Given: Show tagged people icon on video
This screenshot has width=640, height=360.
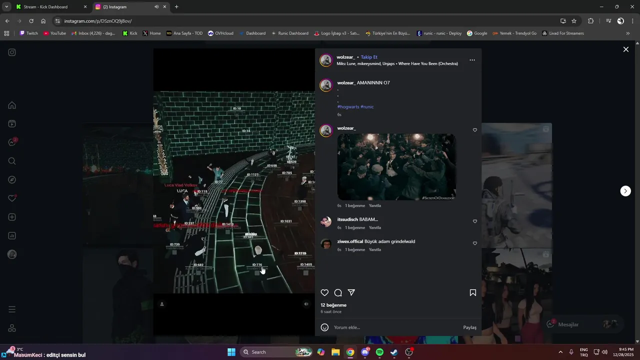Looking at the screenshot, I should pos(161,304).
